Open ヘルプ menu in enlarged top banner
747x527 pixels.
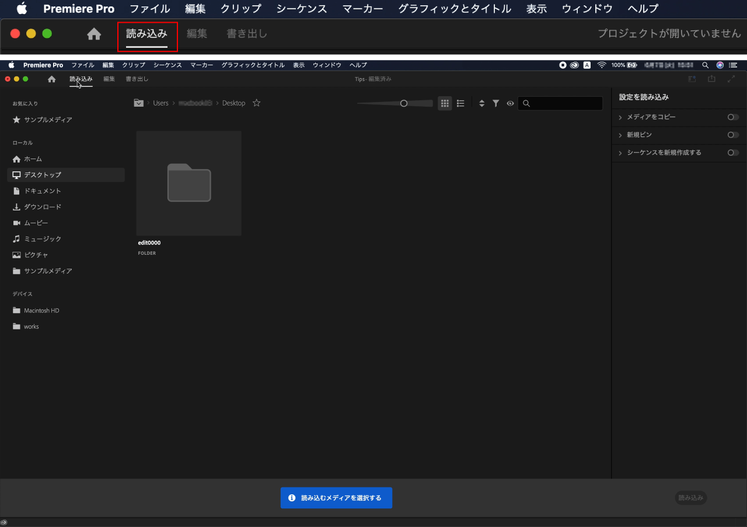643,9
